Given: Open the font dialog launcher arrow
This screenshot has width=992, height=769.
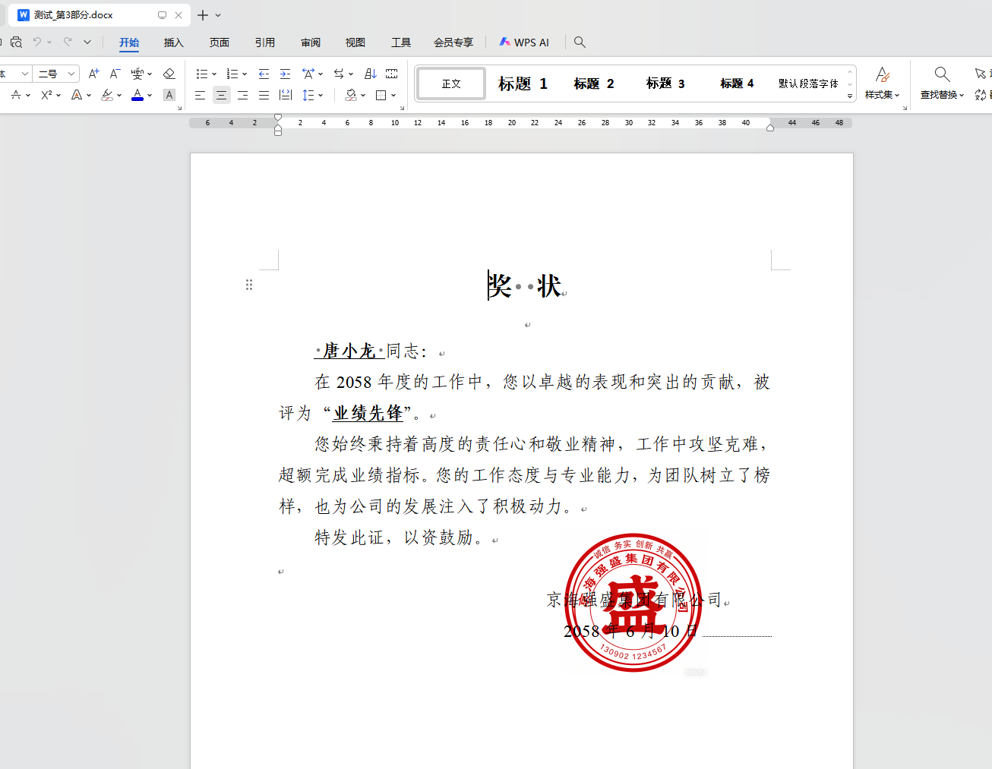Looking at the screenshot, I should click(x=179, y=108).
